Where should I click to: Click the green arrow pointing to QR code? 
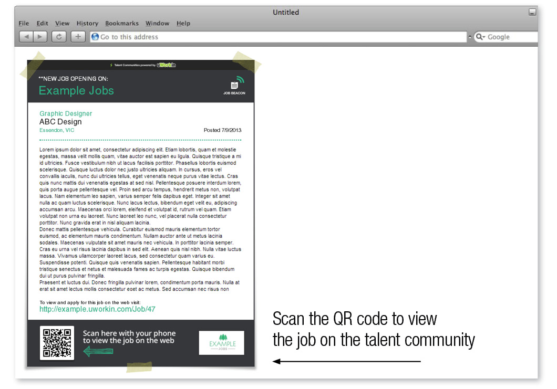click(98, 352)
